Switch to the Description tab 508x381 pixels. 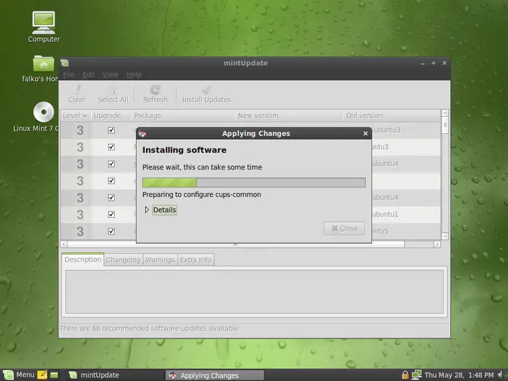[83, 260]
